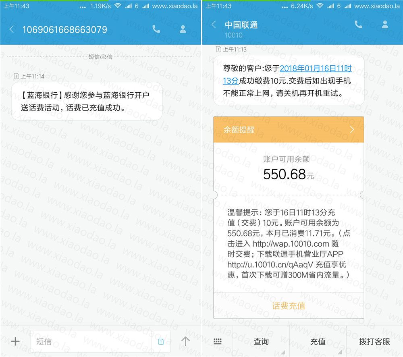The image size is (403, 357).
Task: Open the http://u.10010.cn/qAaqV link
Action: [x=270, y=264]
